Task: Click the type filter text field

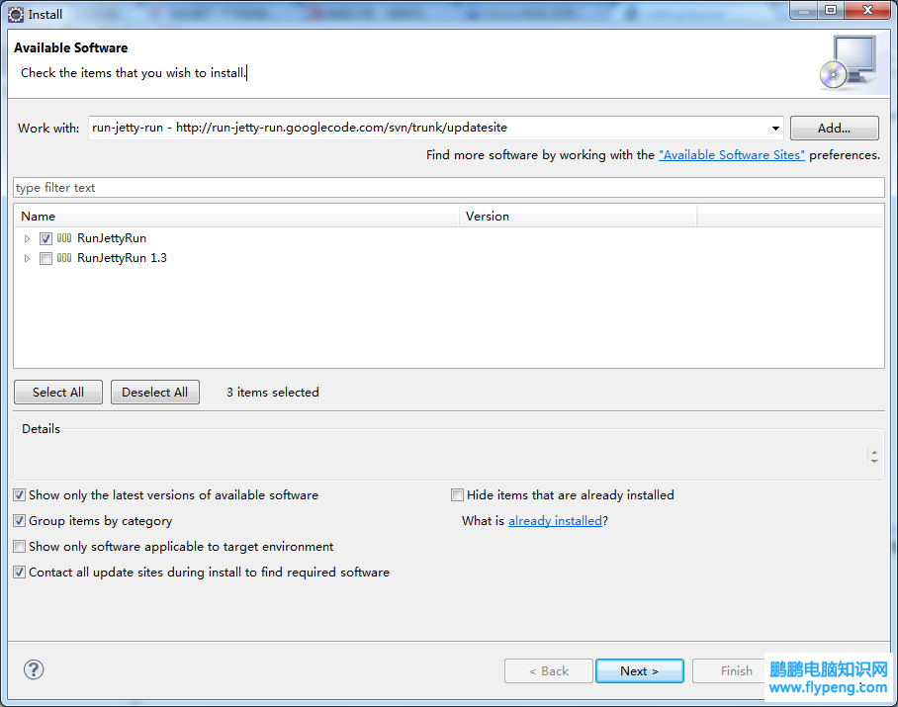Action: 449,188
